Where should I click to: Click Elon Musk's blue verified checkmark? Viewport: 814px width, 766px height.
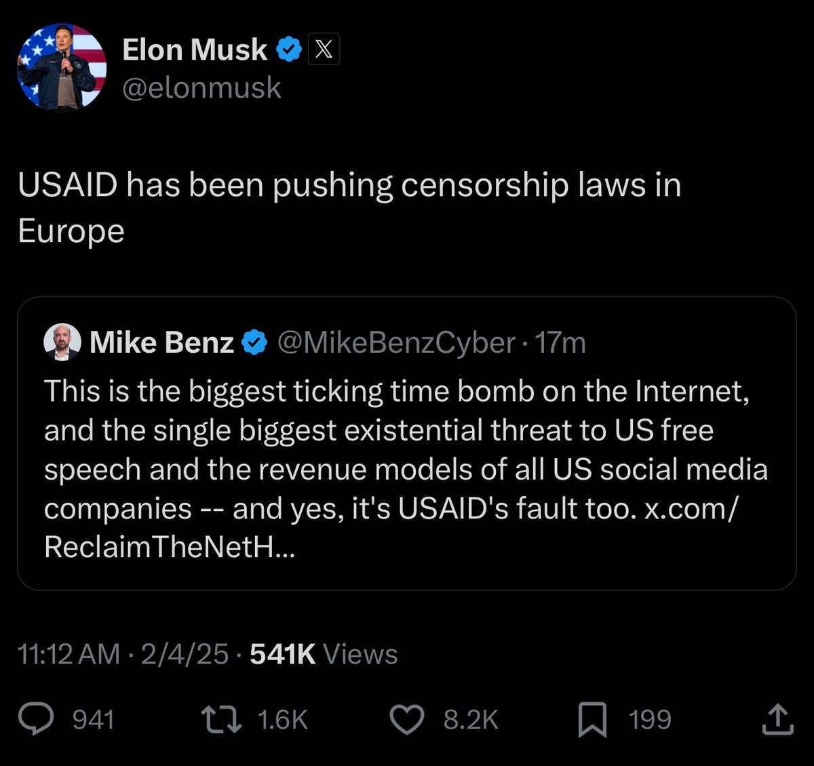(x=288, y=50)
